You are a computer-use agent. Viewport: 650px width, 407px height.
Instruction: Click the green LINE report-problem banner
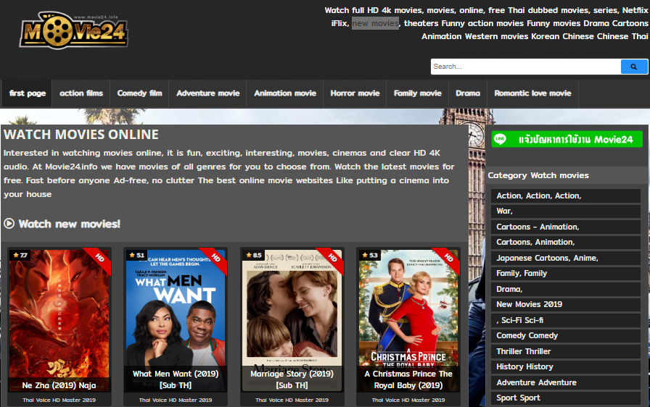point(567,139)
